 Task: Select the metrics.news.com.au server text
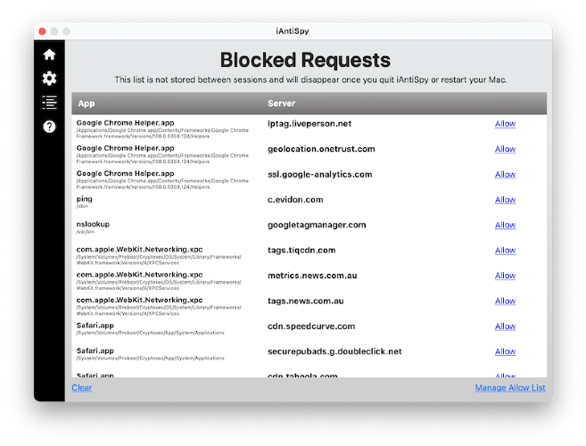click(312, 276)
